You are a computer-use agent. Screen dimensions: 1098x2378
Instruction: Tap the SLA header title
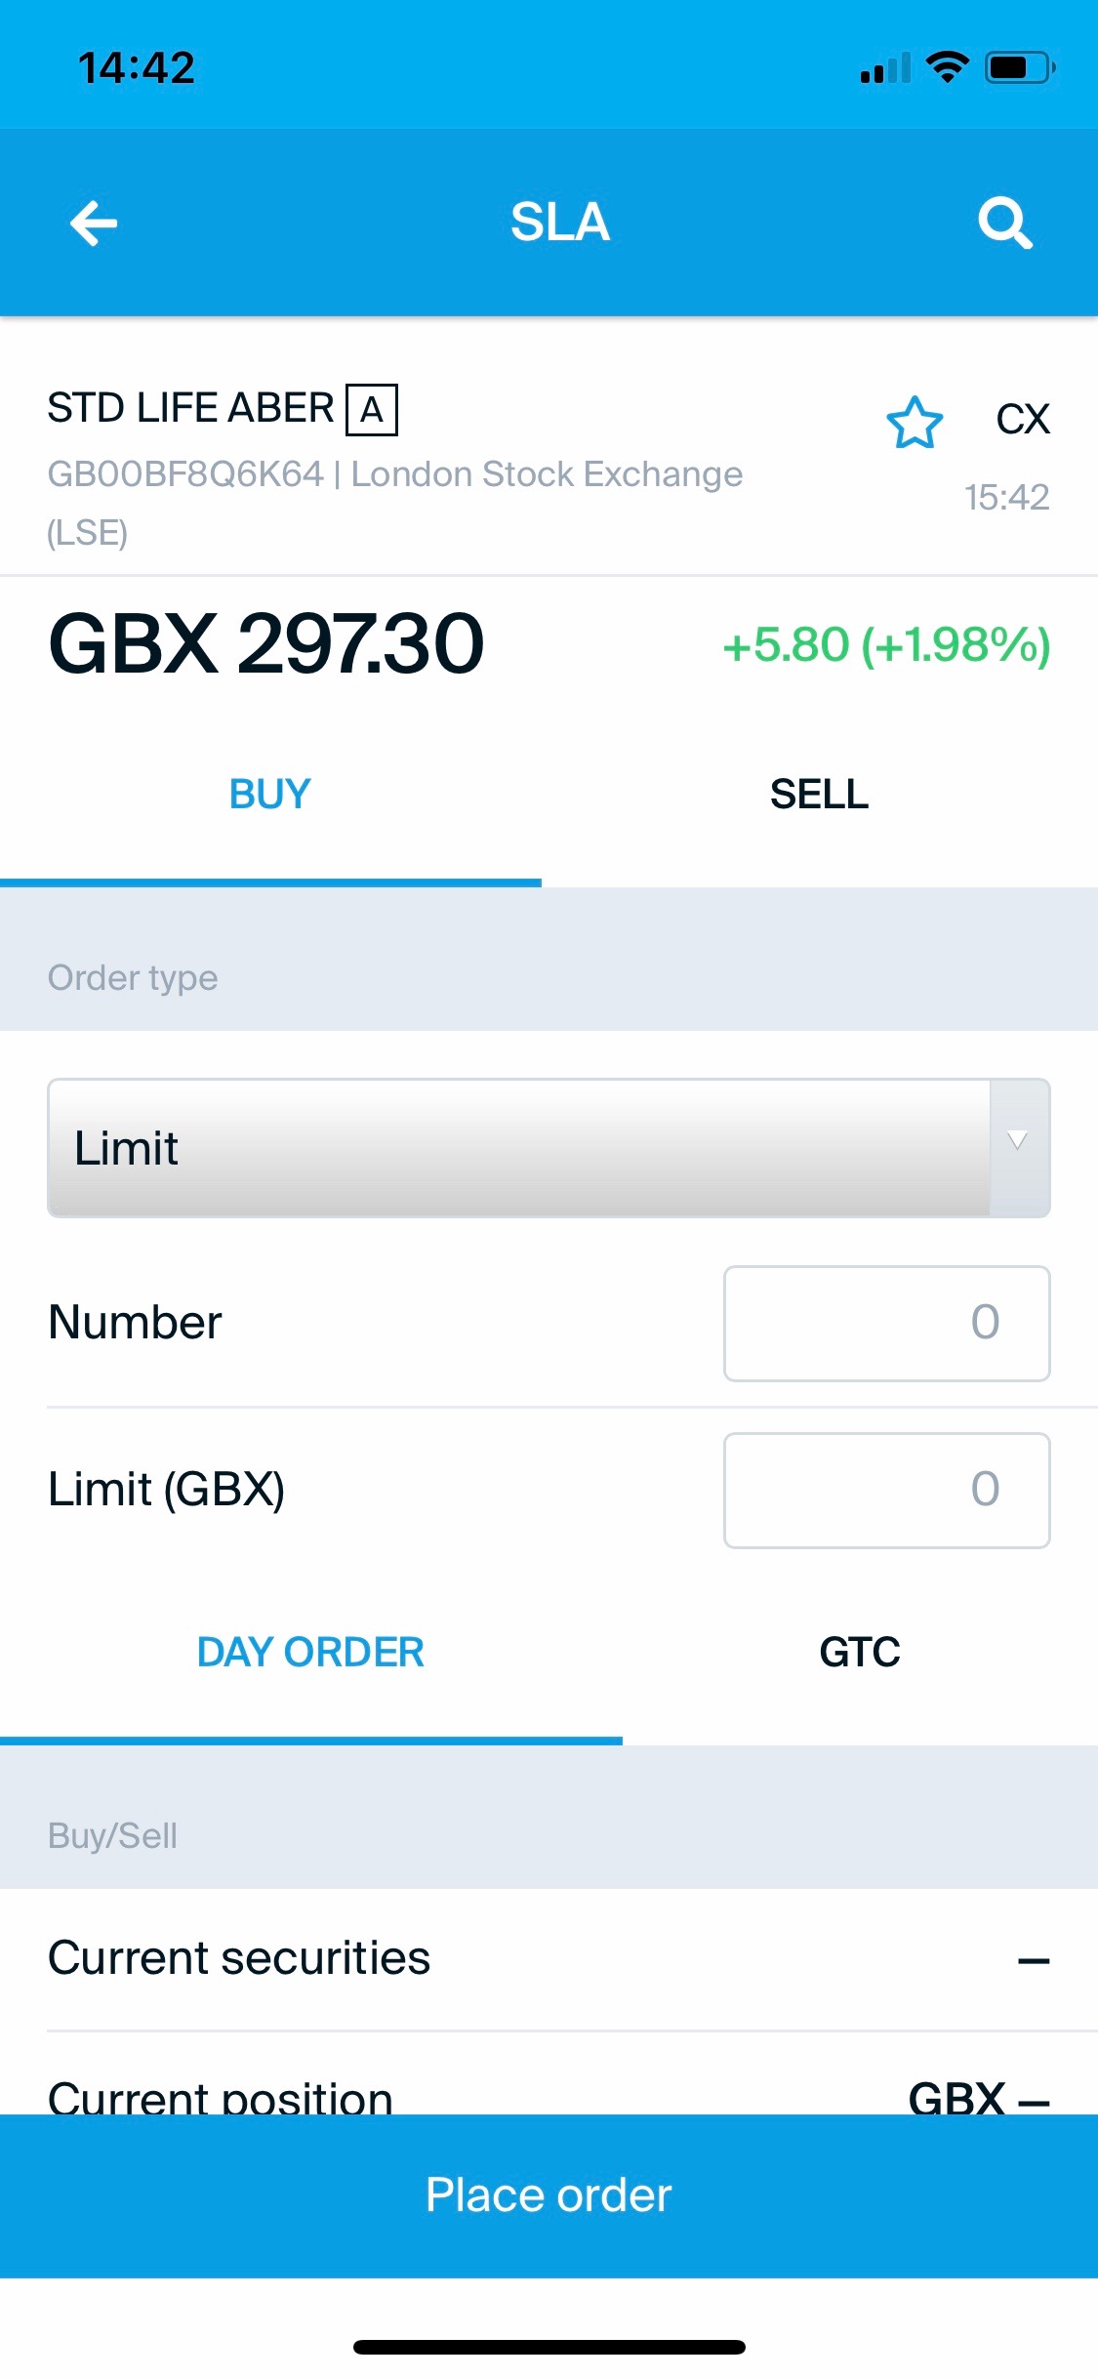559,223
